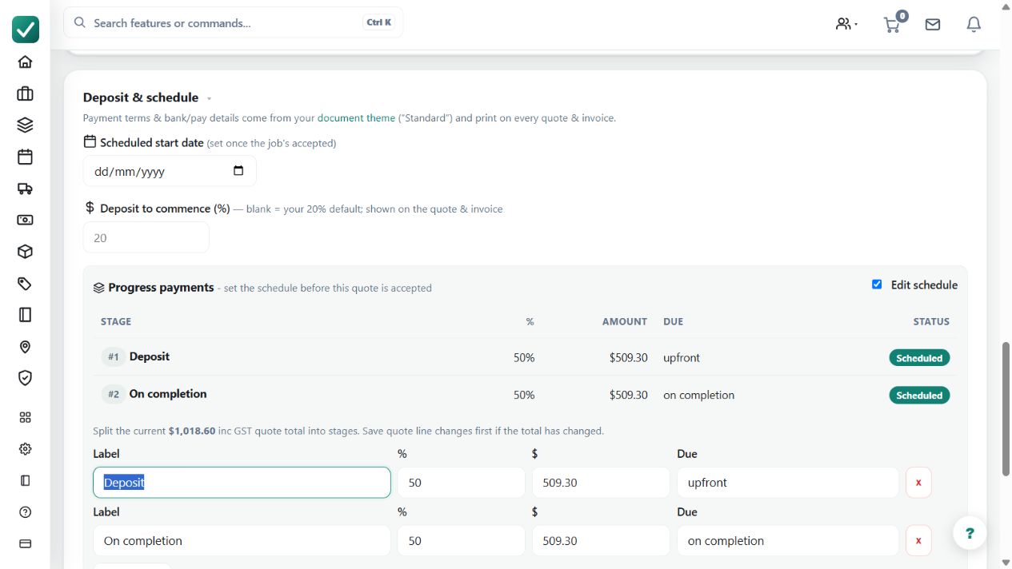This screenshot has width=1012, height=569.
Task: Click the $1,018.60 quote total text
Action: point(192,431)
